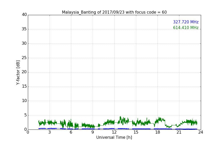The width and height of the screenshot is (223, 148).
Task: Click the y-axis tick label 40
Action: click(x=24, y=15)
